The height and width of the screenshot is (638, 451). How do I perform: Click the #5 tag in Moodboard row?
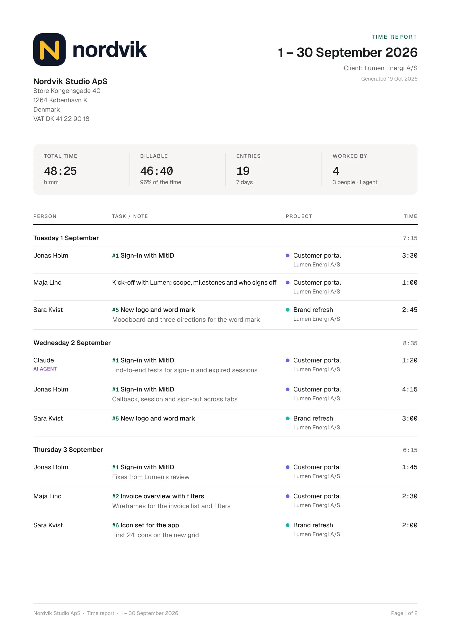pos(115,310)
